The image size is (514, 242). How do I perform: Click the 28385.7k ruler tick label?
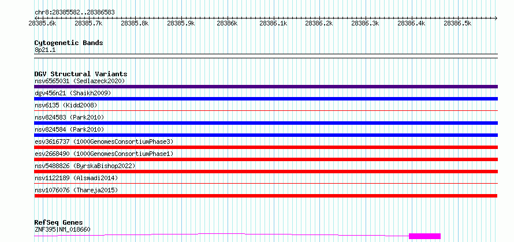click(89, 23)
